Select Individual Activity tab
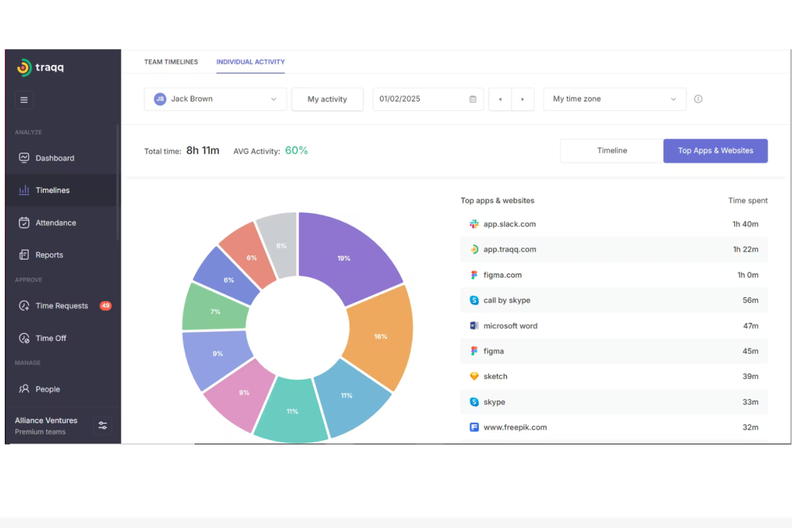This screenshot has height=528, width=792. (250, 62)
